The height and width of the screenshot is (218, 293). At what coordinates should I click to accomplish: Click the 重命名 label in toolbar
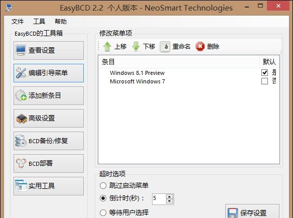[x=182, y=46]
